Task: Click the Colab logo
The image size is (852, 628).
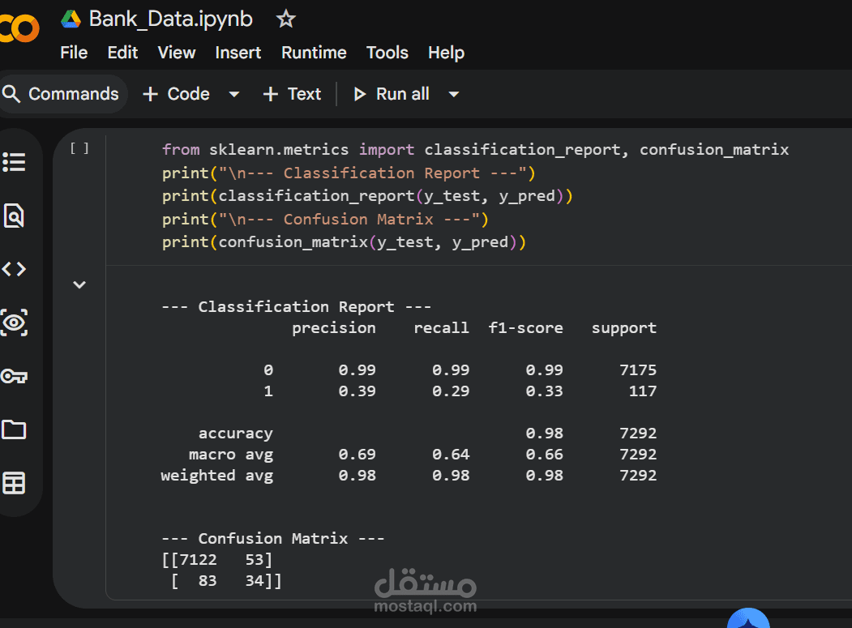Action: (x=19, y=28)
